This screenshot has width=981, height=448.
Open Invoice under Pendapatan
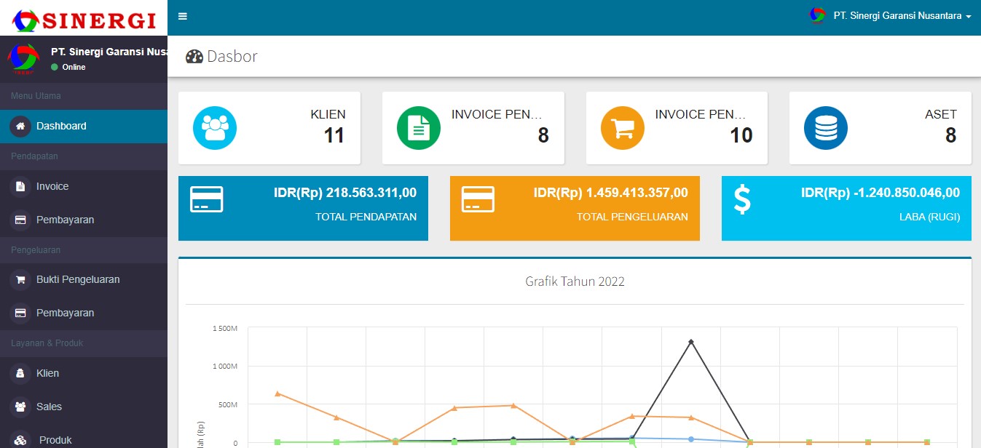(52, 186)
